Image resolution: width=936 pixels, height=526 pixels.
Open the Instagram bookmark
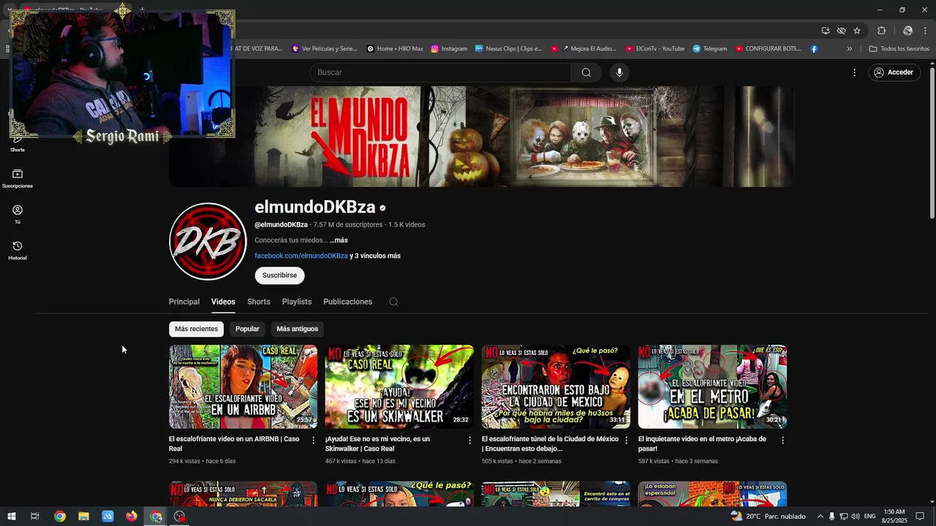coord(449,49)
